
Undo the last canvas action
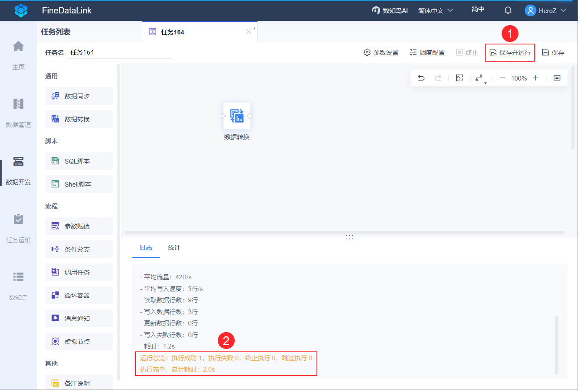421,78
